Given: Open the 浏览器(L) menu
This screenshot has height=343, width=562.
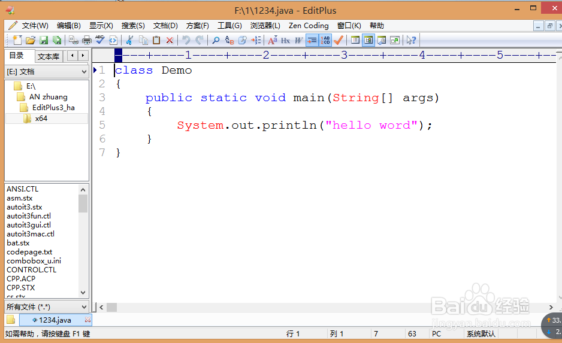Looking at the screenshot, I should 265,25.
